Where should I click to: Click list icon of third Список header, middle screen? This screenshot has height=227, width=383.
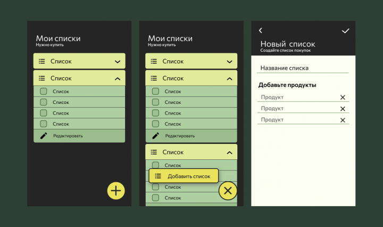[x=154, y=152]
